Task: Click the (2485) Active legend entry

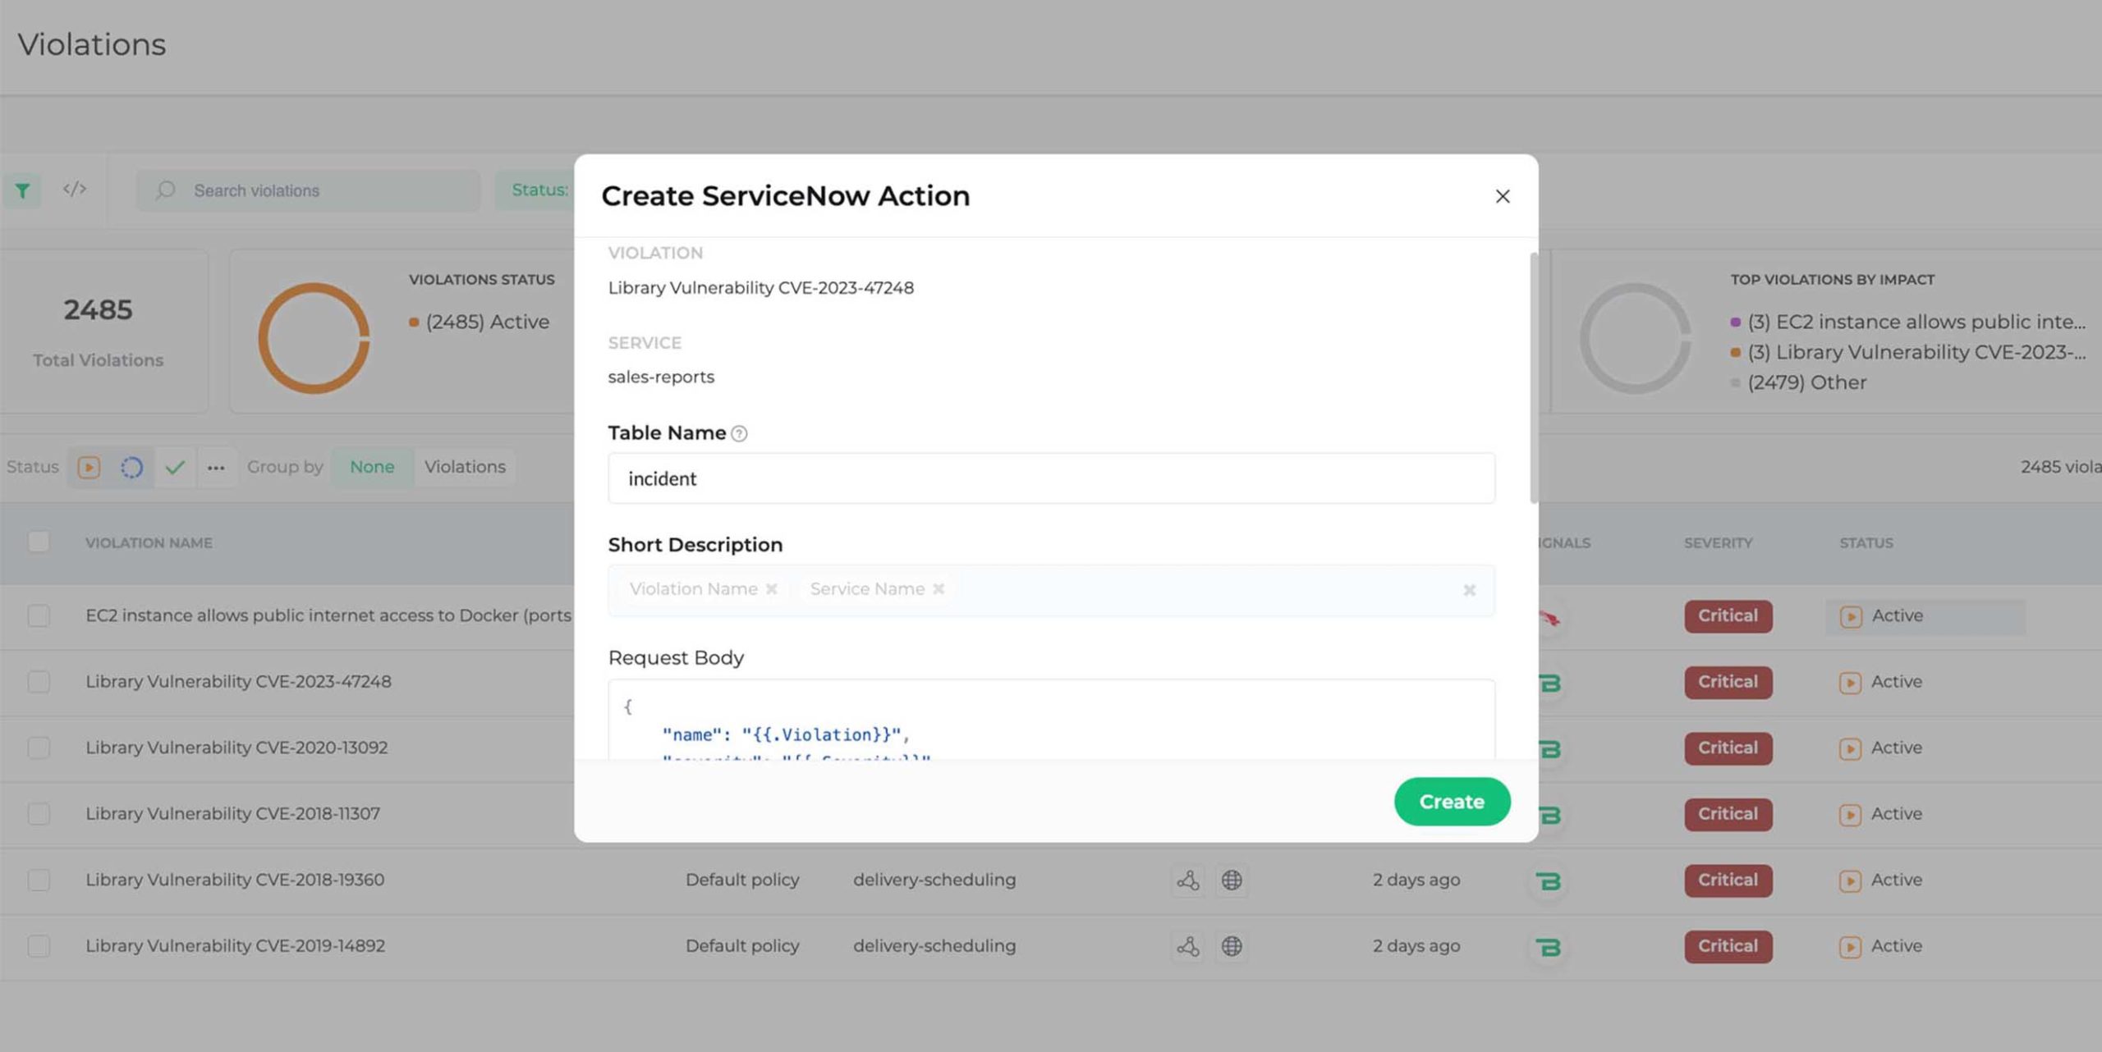Action: [x=480, y=322]
